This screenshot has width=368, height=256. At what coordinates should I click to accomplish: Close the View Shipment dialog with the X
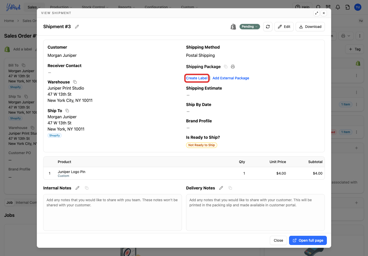(x=324, y=13)
